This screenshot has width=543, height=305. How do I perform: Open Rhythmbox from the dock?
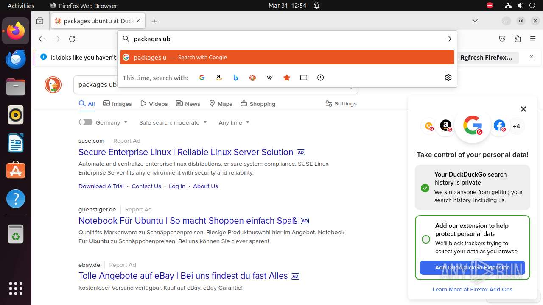click(16, 115)
